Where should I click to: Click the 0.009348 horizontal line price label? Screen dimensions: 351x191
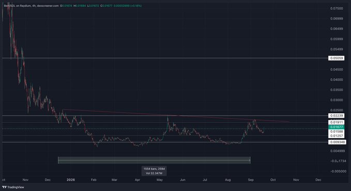(x=337, y=142)
